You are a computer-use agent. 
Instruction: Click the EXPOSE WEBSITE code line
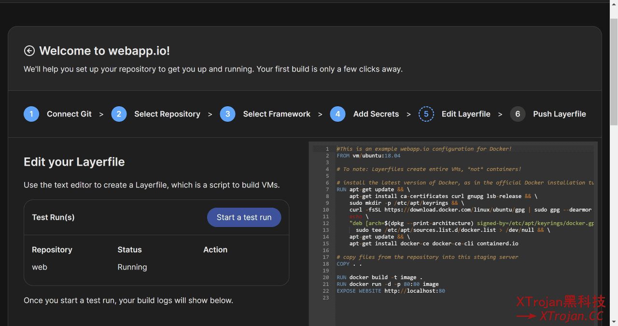(x=391, y=291)
